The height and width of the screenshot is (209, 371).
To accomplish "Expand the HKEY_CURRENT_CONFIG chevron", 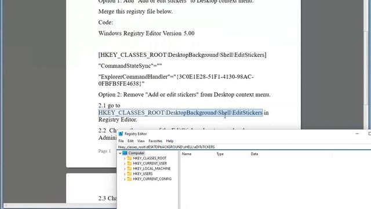I will click(x=125, y=179).
